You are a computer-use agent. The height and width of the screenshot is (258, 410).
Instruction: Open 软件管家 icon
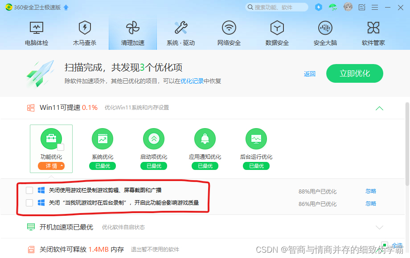pos(373,28)
